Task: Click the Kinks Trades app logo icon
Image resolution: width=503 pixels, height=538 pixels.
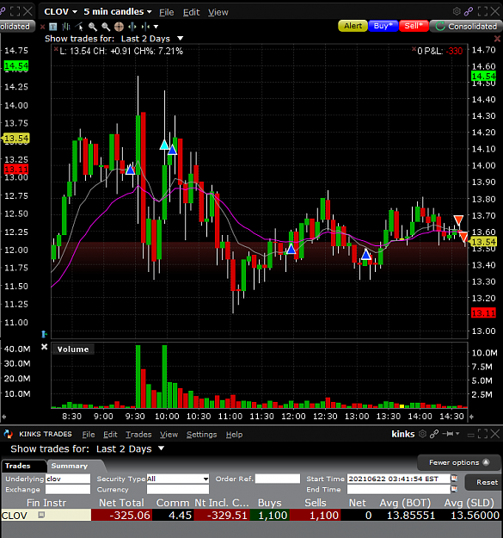Action: pyautogui.click(x=9, y=434)
